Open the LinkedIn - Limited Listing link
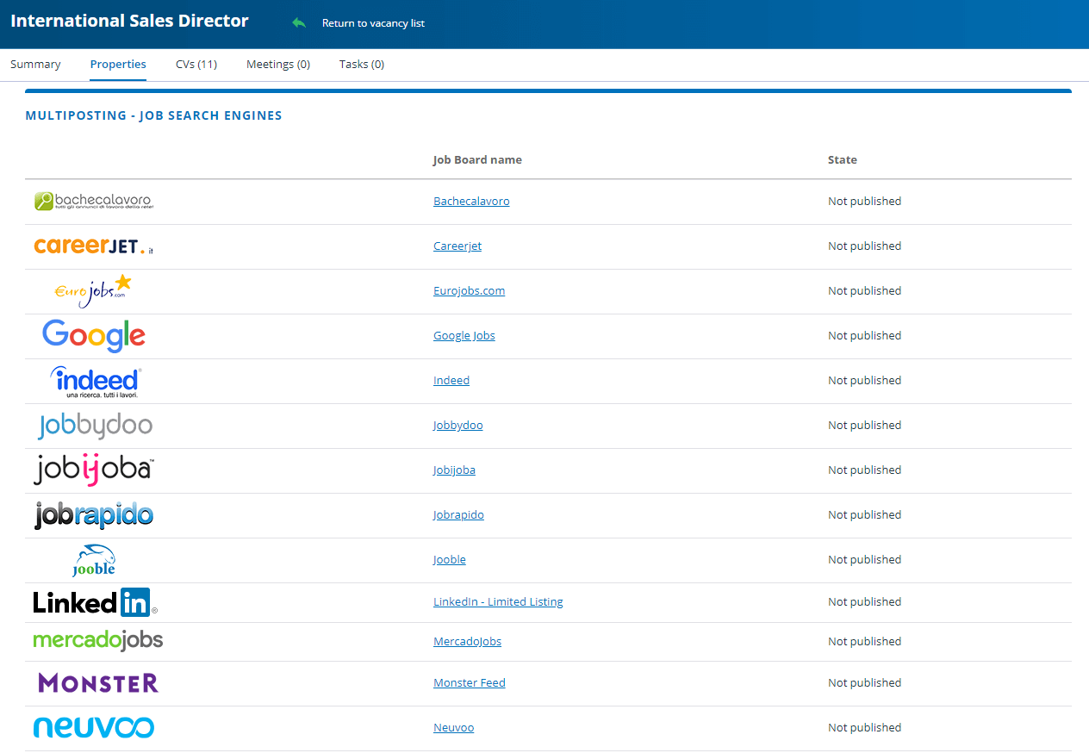 click(498, 601)
